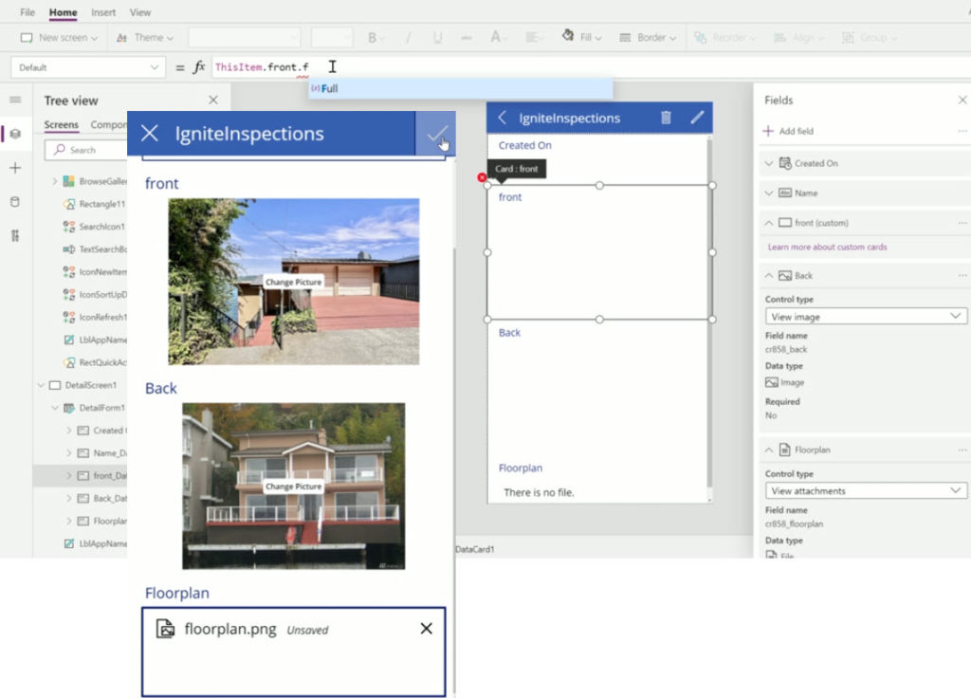Switch to the View tab

pyautogui.click(x=140, y=12)
